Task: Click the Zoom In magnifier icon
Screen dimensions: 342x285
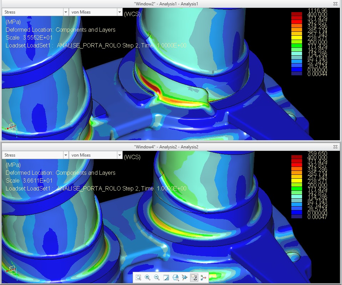Action: [x=148, y=278]
